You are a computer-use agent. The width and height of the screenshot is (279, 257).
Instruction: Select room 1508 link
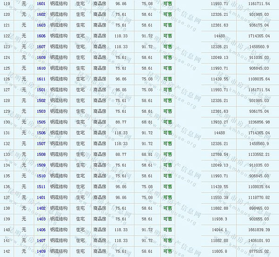pos(41,154)
